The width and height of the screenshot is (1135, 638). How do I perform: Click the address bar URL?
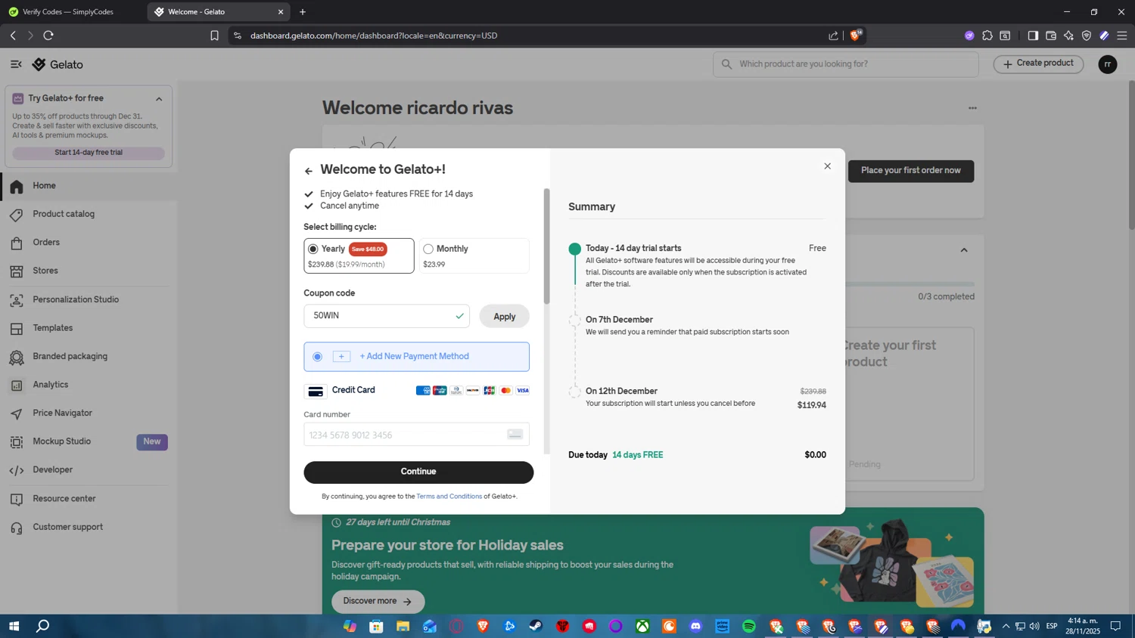pos(374,36)
